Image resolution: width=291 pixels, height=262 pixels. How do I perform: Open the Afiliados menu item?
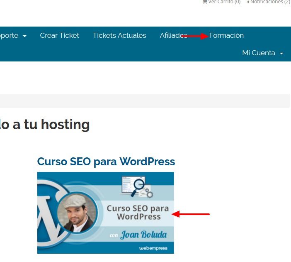[x=174, y=35]
